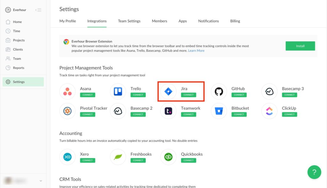Open the Xero accounting icon

click(x=67, y=157)
